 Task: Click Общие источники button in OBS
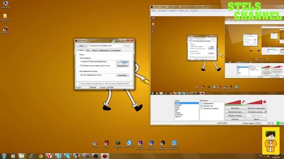coord(235,116)
